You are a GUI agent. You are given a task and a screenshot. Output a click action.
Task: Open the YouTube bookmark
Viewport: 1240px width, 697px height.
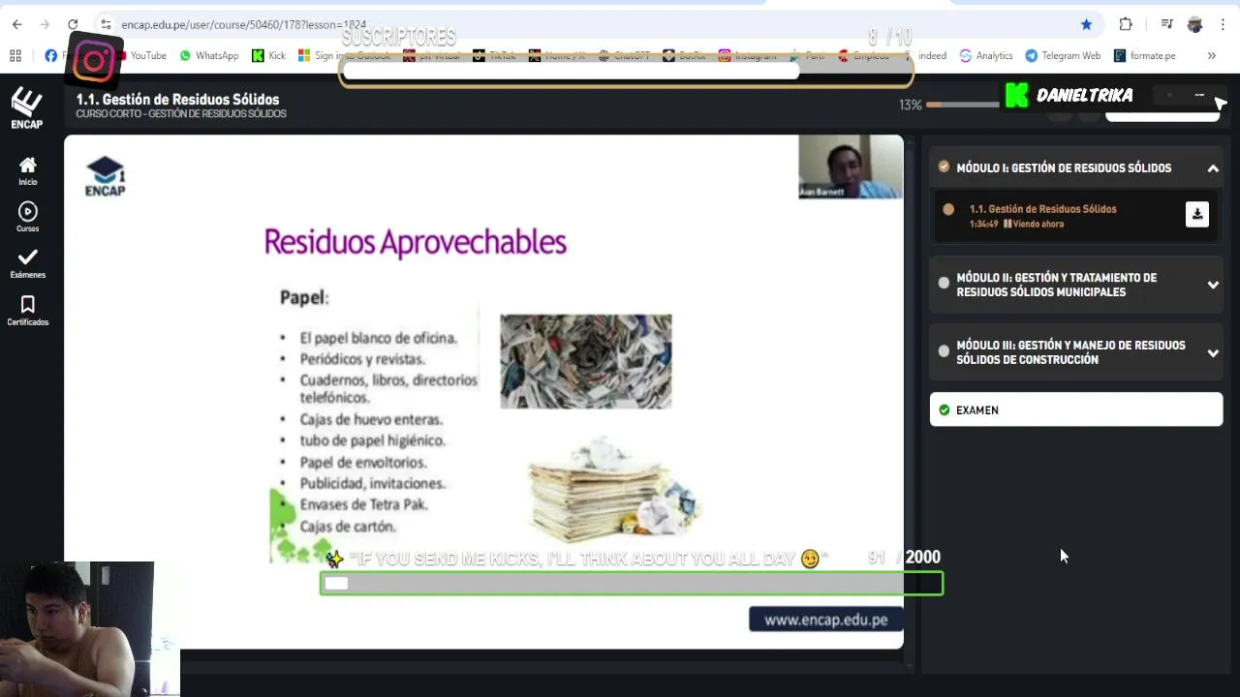point(141,55)
